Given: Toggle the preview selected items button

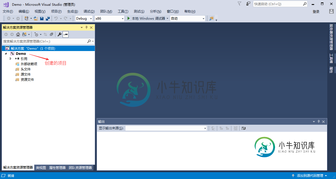Looking at the screenshot, I should 66,34.
